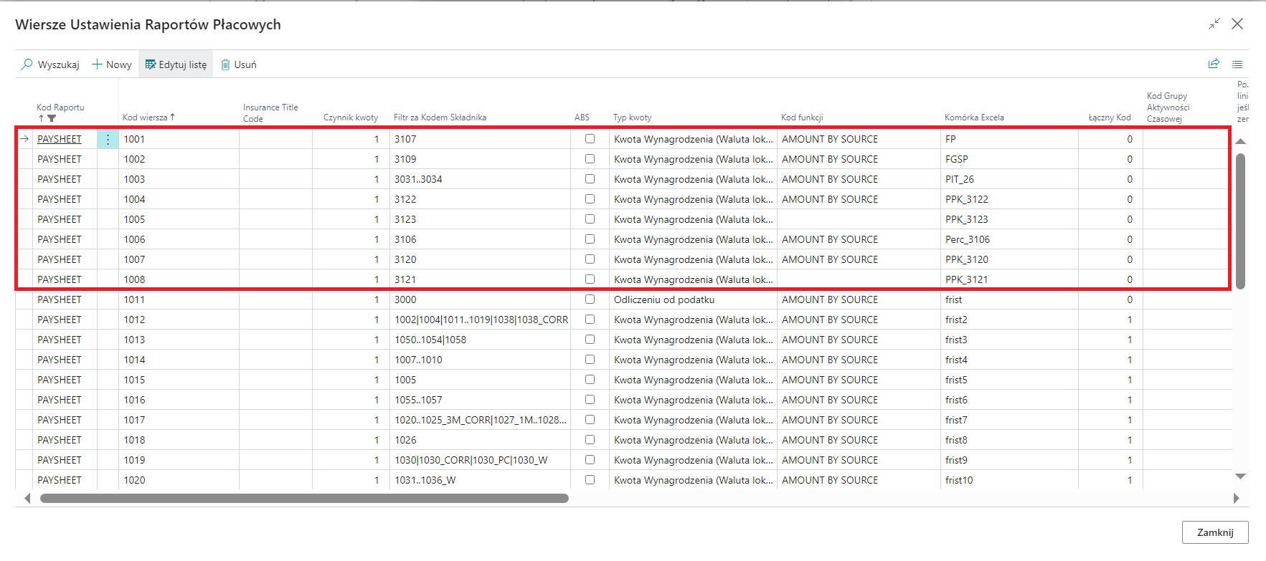Open Typ kwoty column header menu

click(x=632, y=118)
